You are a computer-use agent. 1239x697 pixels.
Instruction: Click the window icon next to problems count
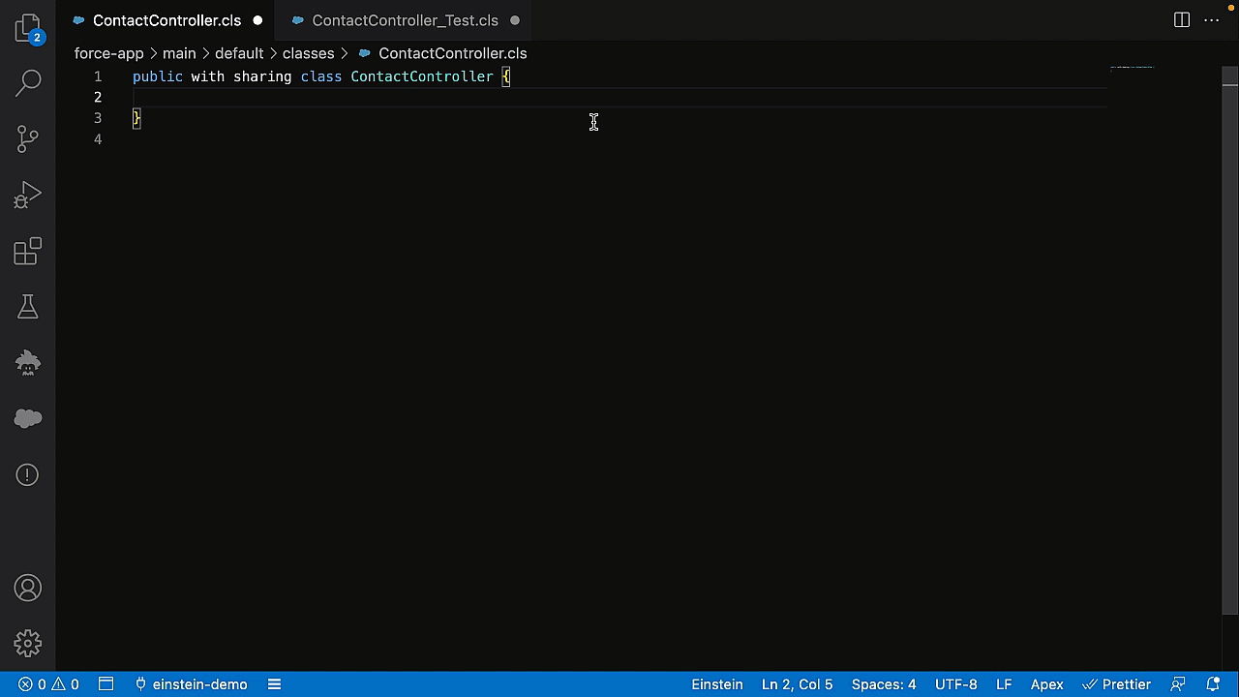pyautogui.click(x=106, y=684)
